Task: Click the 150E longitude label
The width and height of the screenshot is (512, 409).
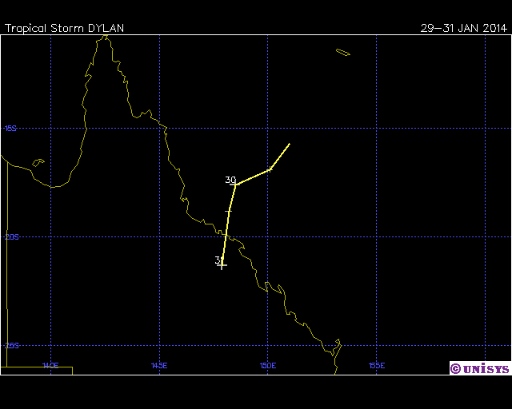Action: pos(268,365)
